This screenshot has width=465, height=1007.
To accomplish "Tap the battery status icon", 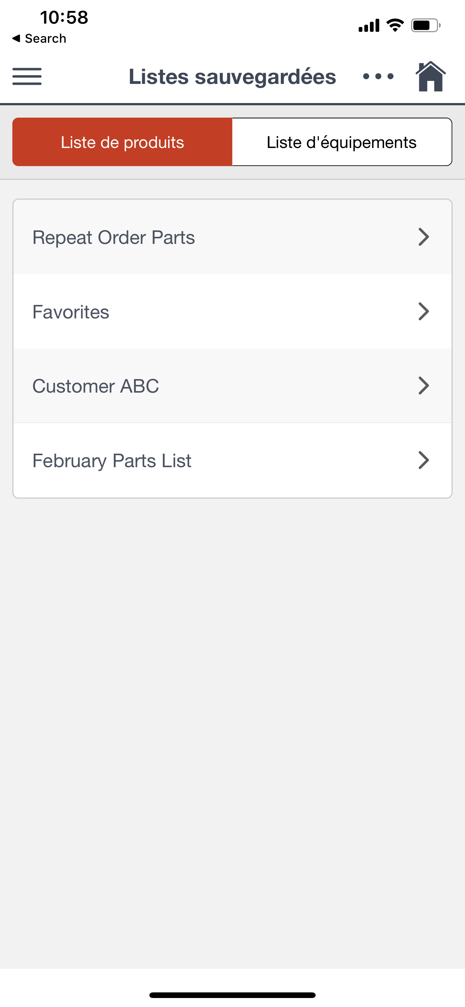I will pos(426,25).
